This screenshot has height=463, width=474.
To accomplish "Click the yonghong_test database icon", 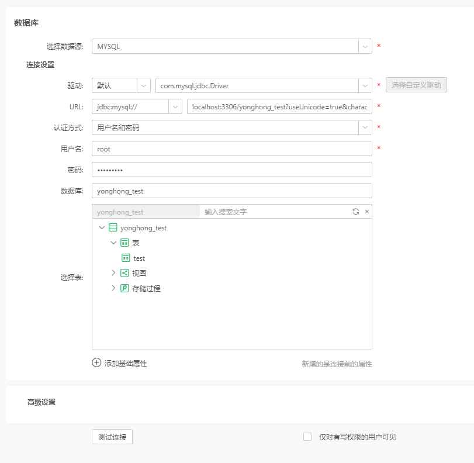I will pos(113,227).
